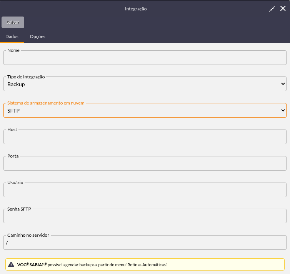Expand the Sistema de armazenamento em nuvem dropdown

tap(145, 110)
